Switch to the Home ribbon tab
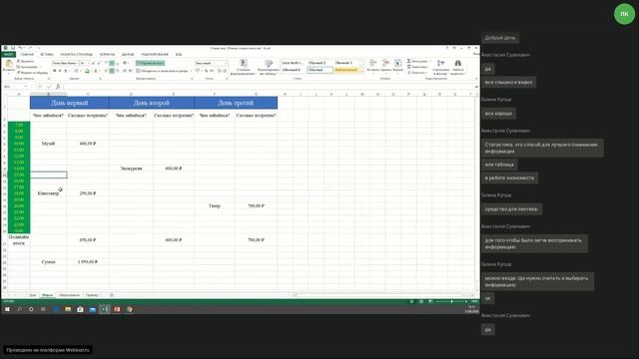Image resolution: width=639 pixels, height=359 pixels. (x=27, y=54)
